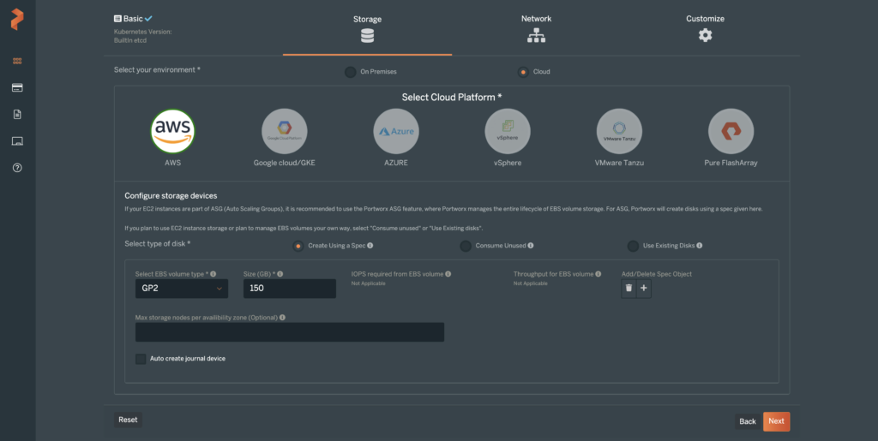The image size is (878, 441).
Task: Open the Customize step tab
Action: pos(705,27)
